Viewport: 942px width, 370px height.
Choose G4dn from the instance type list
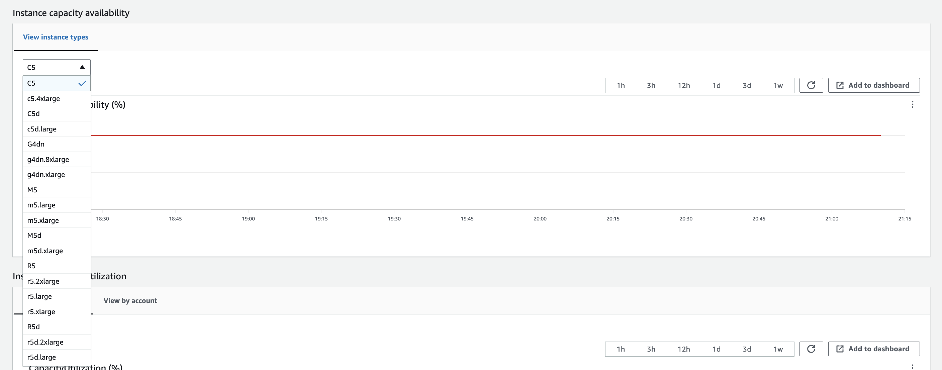coord(35,144)
